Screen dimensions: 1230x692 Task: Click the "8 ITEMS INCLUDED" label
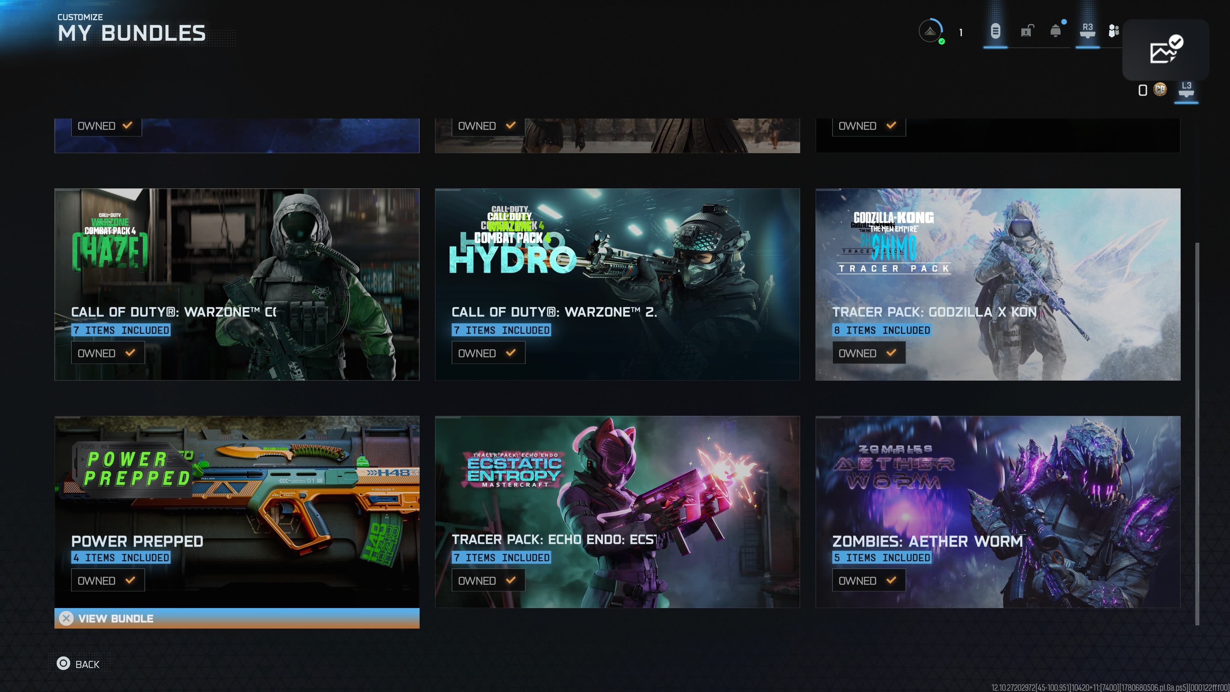(882, 330)
